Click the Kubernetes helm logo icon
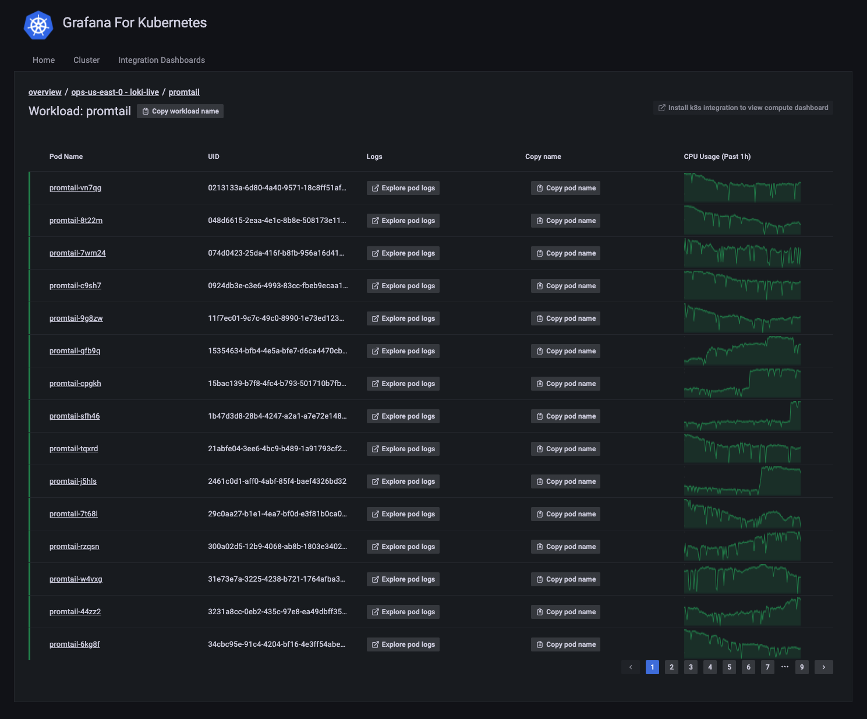 (38, 25)
